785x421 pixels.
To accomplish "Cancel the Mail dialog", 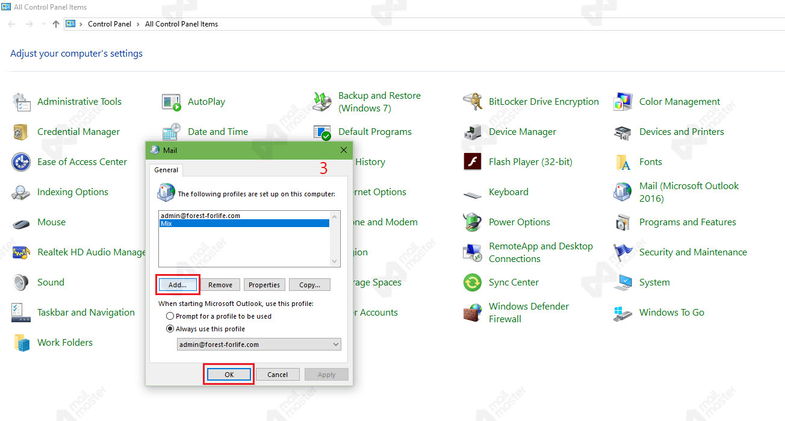I will pyautogui.click(x=278, y=375).
